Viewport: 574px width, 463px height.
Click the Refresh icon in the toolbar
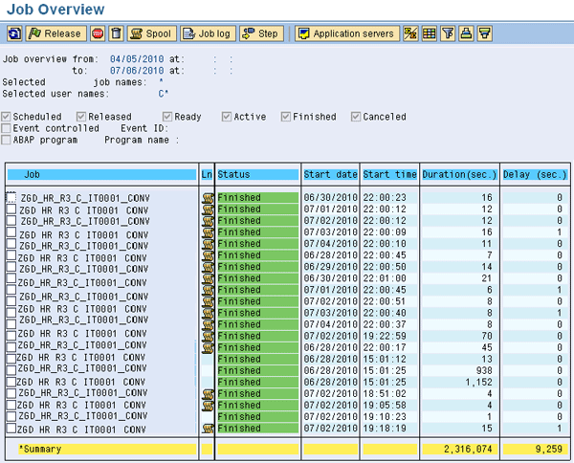click(x=14, y=33)
